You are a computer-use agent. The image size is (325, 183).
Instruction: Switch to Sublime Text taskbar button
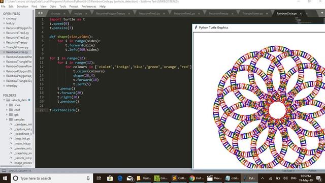point(179,178)
